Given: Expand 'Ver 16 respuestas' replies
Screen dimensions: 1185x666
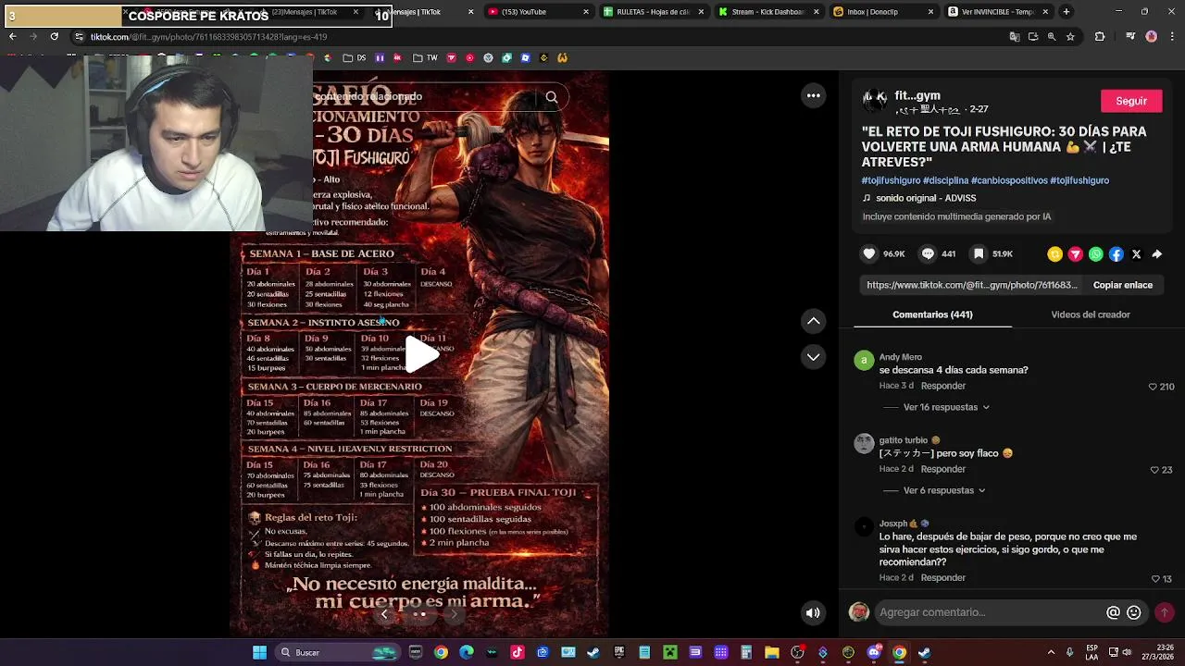Looking at the screenshot, I should coord(946,407).
